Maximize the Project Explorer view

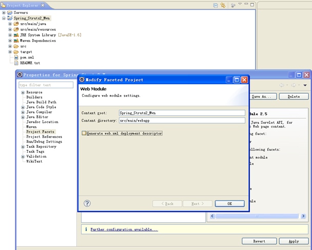coord(252,5)
